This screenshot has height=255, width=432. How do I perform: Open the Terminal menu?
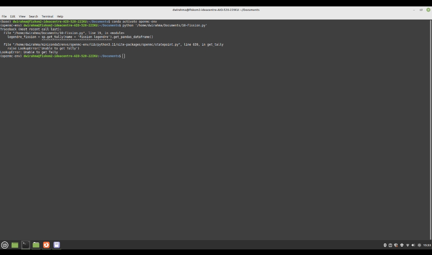pyautogui.click(x=47, y=16)
